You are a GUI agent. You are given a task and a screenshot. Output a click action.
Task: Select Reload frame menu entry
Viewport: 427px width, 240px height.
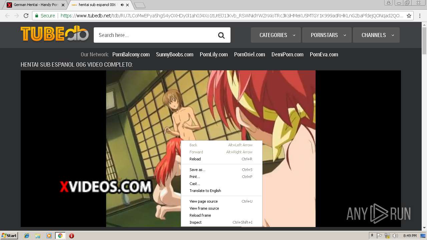pos(221,215)
